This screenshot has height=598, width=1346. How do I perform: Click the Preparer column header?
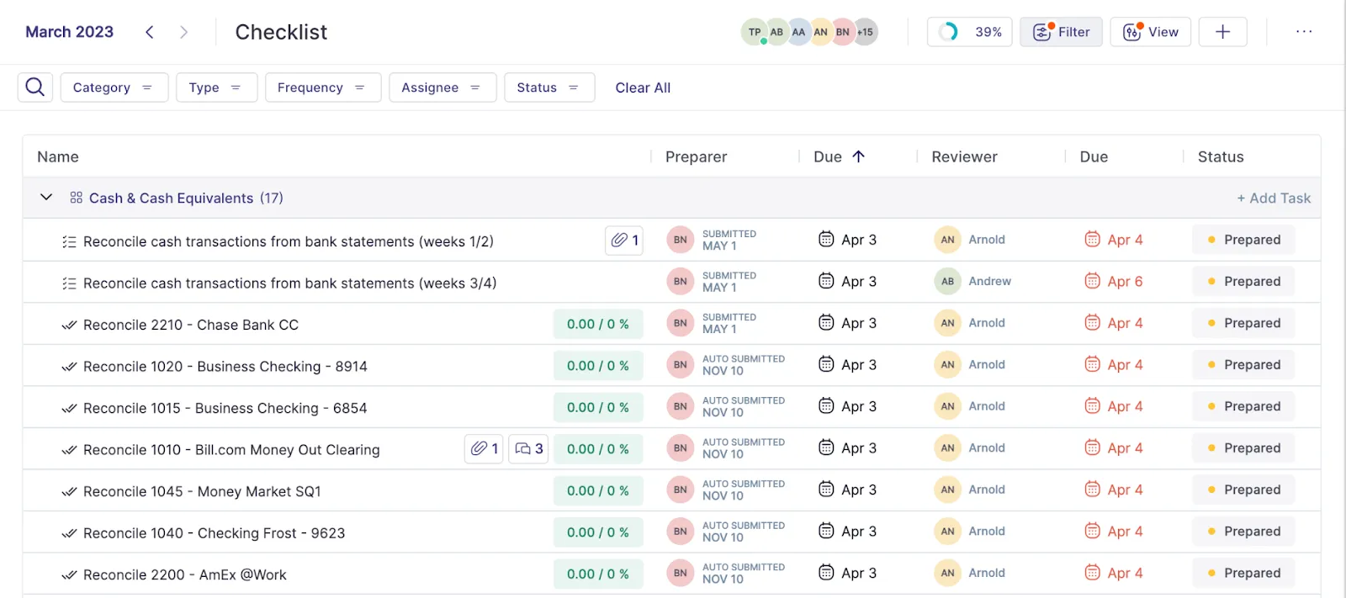pos(696,156)
